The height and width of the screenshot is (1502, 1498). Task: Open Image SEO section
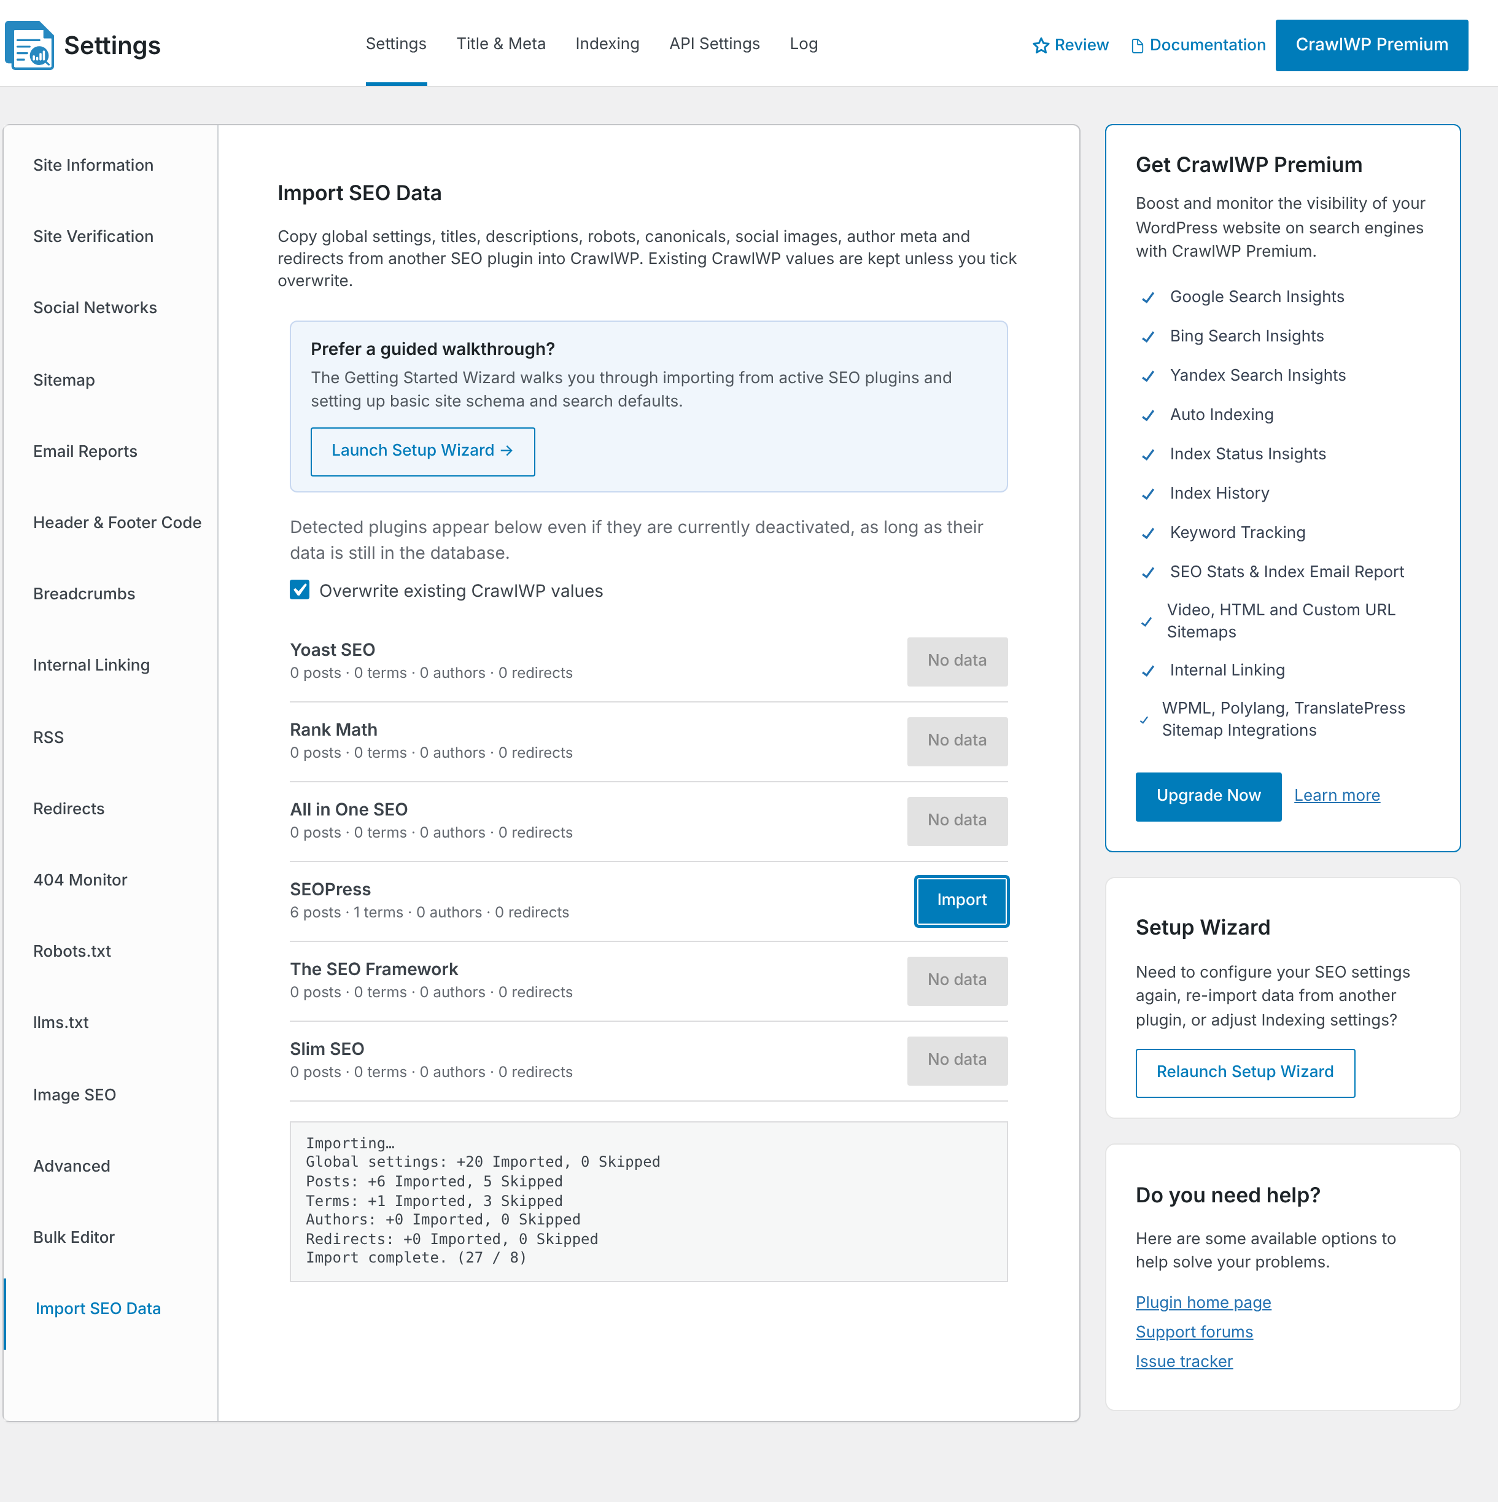tap(75, 1095)
